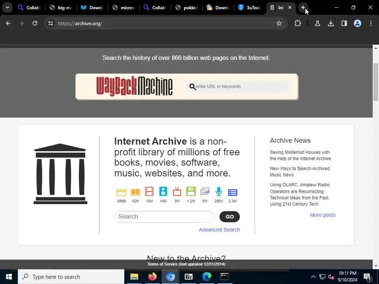Click the Wayback Machine logo
This screenshot has width=379, height=284.
click(x=134, y=86)
